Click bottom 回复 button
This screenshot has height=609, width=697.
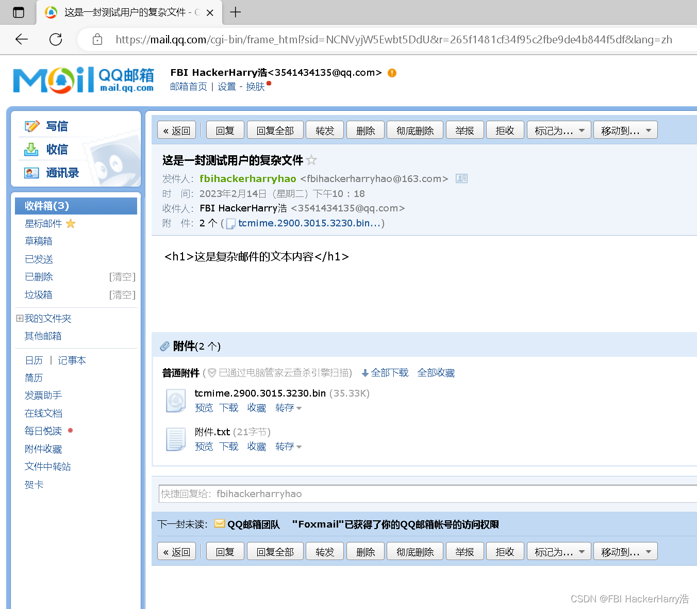(225, 551)
